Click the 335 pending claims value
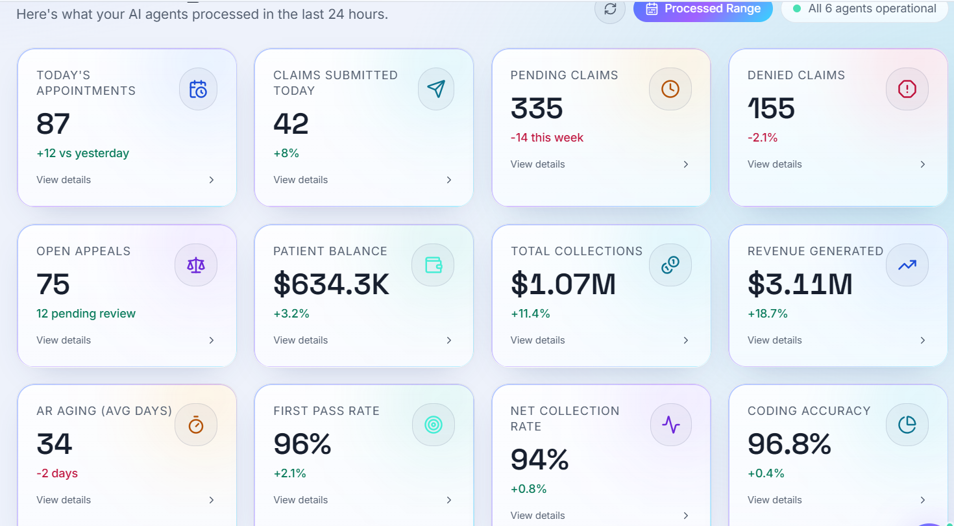Viewport: 954px width, 526px height. pyautogui.click(x=537, y=108)
